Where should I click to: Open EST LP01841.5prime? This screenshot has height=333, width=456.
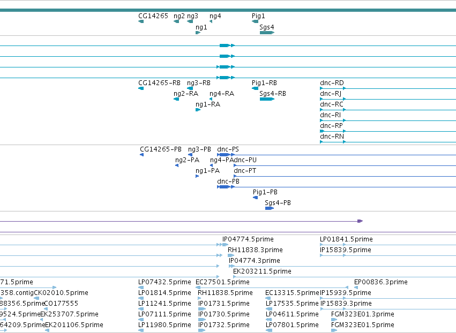[x=346, y=239]
